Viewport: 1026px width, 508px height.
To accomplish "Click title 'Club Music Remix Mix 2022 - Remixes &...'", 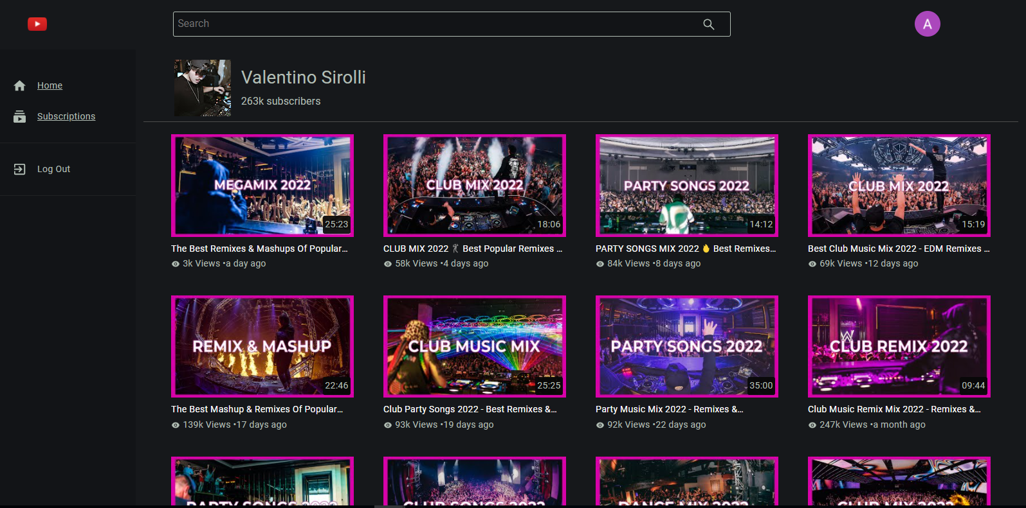I will [x=894, y=409].
